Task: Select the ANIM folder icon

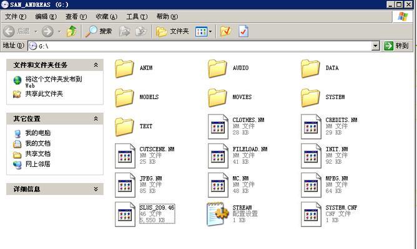Action: click(x=124, y=68)
